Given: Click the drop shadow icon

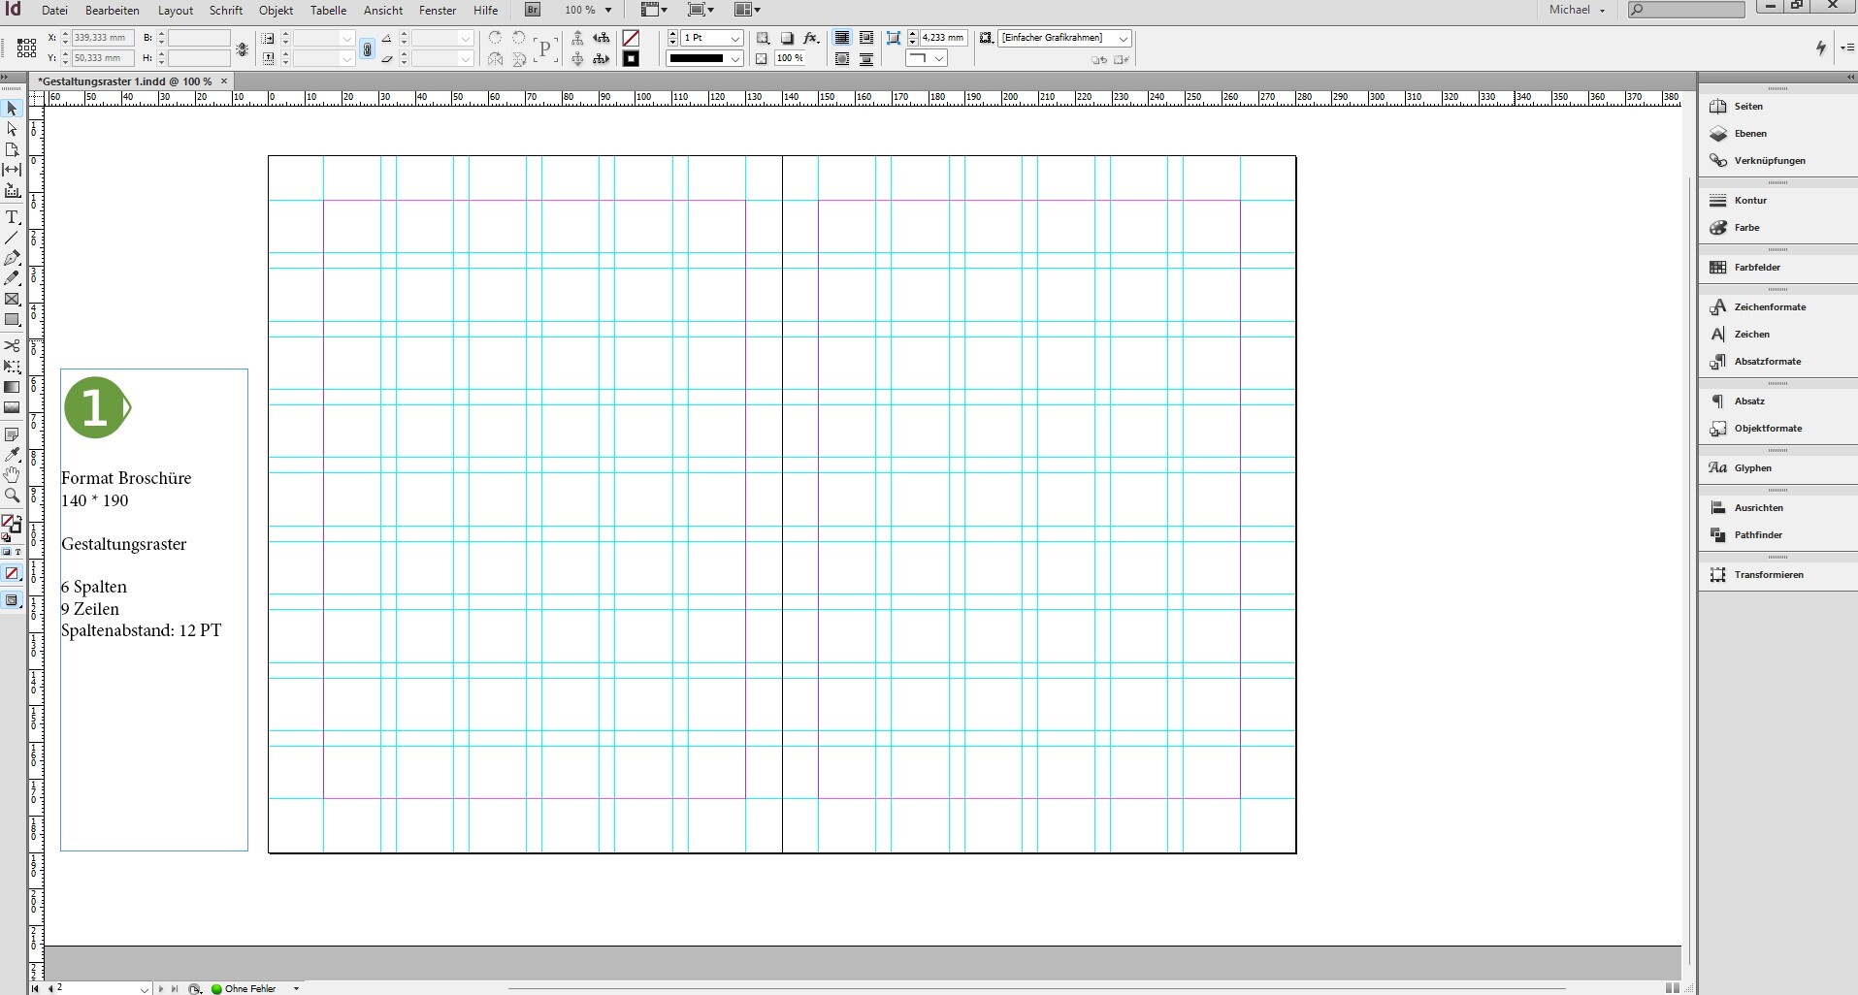Looking at the screenshot, I should [x=787, y=38].
